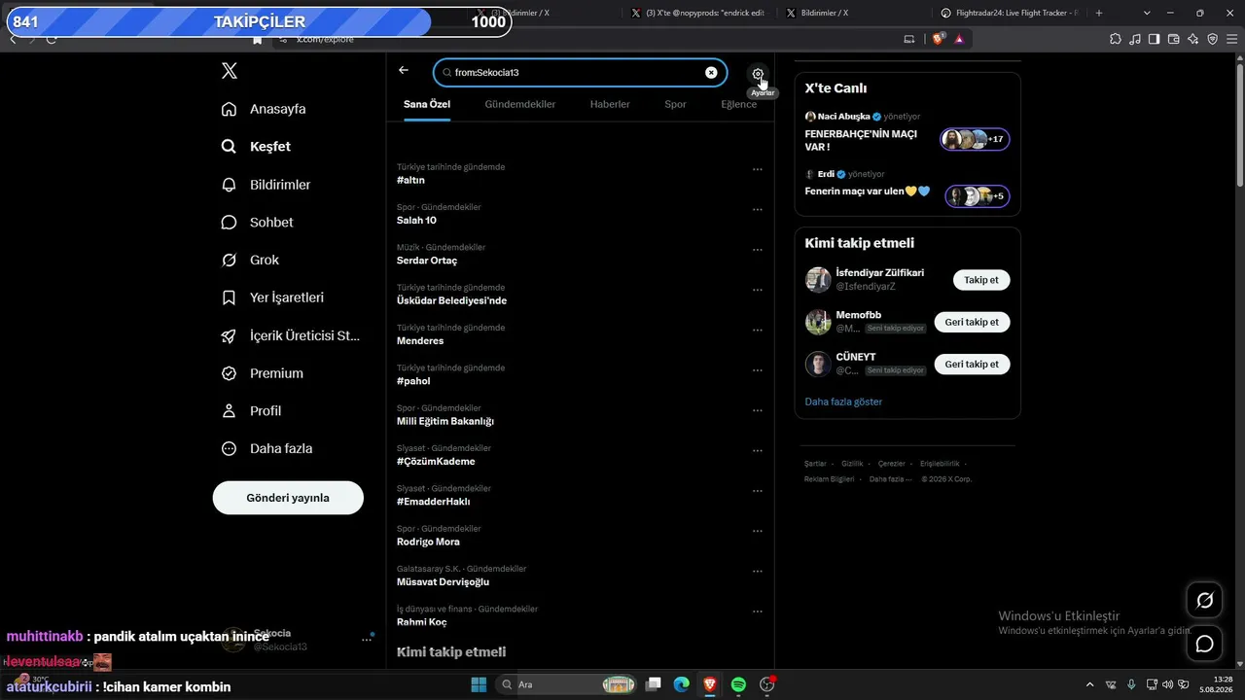The height and width of the screenshot is (700, 1245).
Task: Open a new browser tab
Action: coord(1099,13)
